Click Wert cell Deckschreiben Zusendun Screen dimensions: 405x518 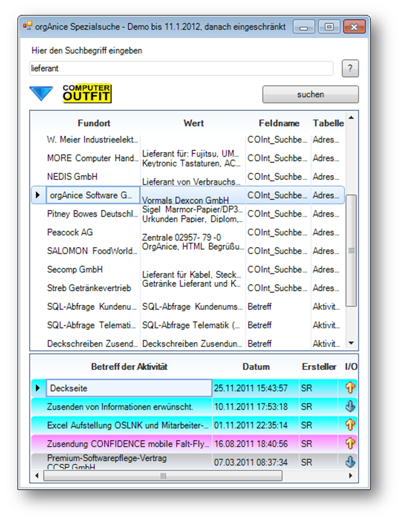pyautogui.click(x=193, y=343)
